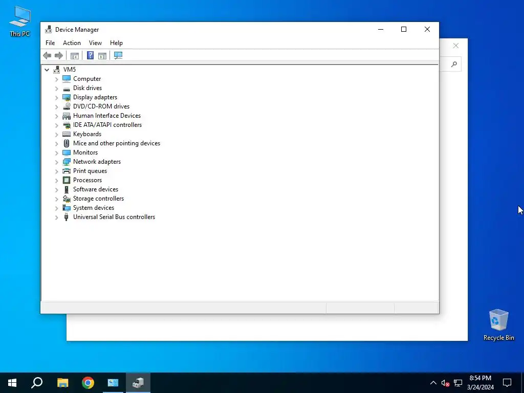Show hidden system tray icons
The height and width of the screenshot is (393, 524).
[x=433, y=383]
